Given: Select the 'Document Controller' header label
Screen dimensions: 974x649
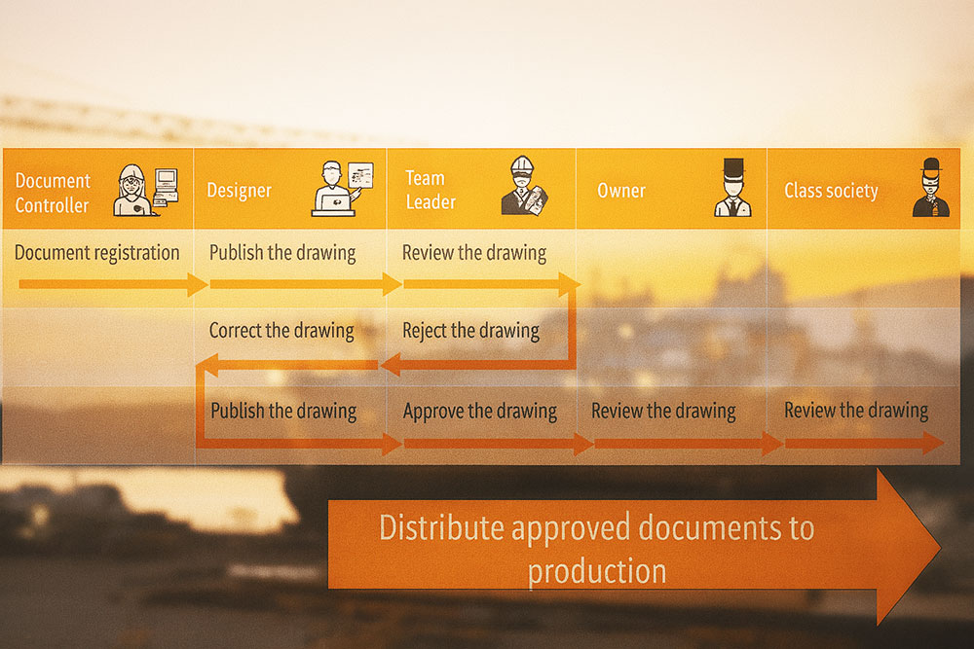Looking at the screenshot, I should [53, 193].
